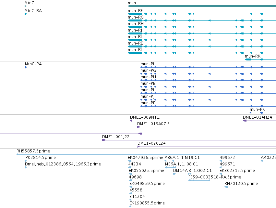Screen dimensions: 276x208
Task: Select the 45558 EST label
Action: click(136, 190)
